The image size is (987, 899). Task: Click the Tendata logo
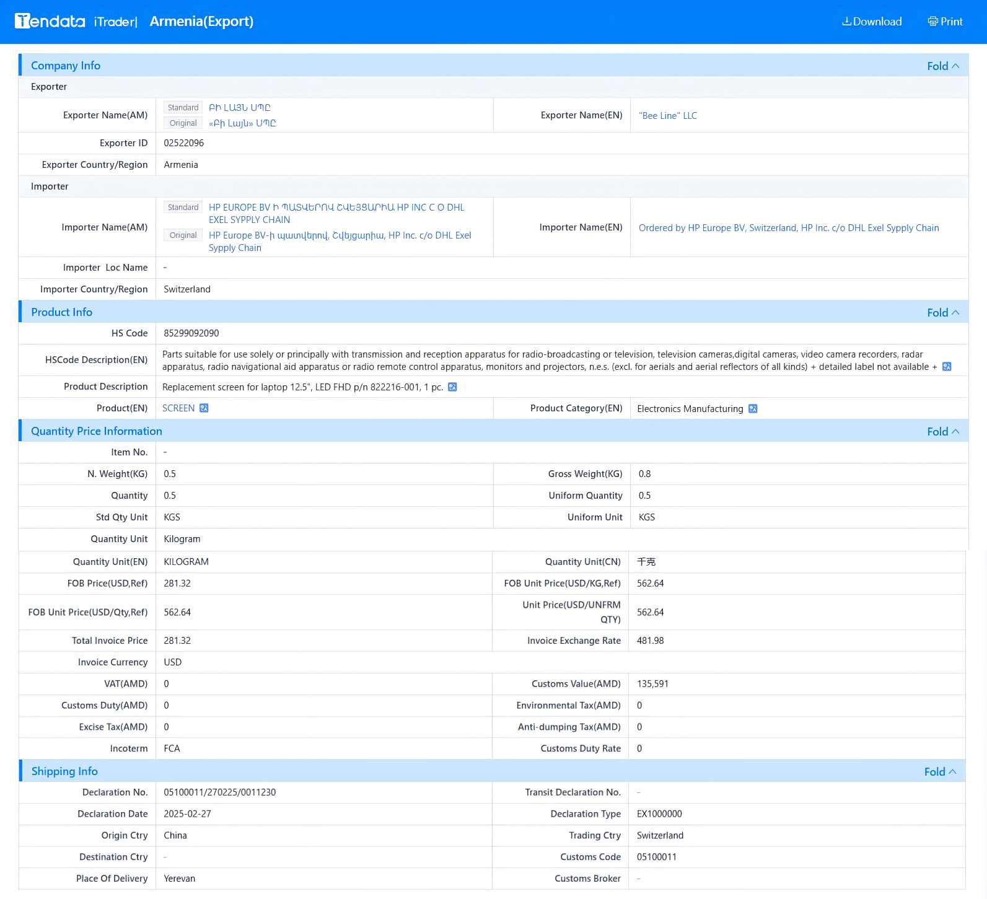[x=50, y=21]
